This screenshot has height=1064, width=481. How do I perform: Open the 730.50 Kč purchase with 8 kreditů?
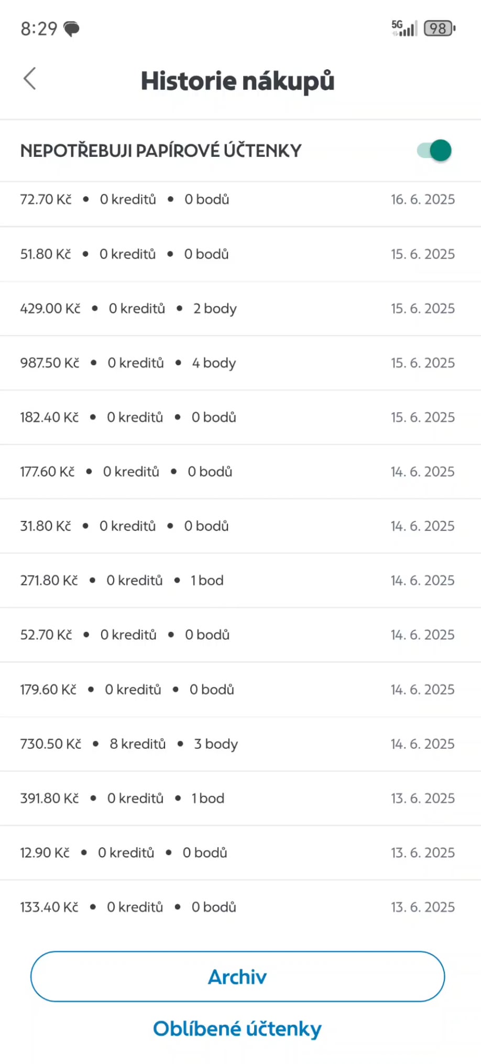tap(240, 744)
